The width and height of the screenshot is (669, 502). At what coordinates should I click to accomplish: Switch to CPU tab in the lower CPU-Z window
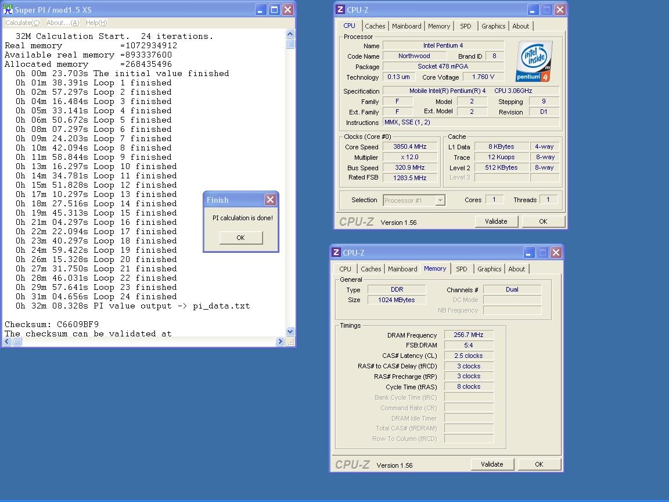[x=345, y=269]
